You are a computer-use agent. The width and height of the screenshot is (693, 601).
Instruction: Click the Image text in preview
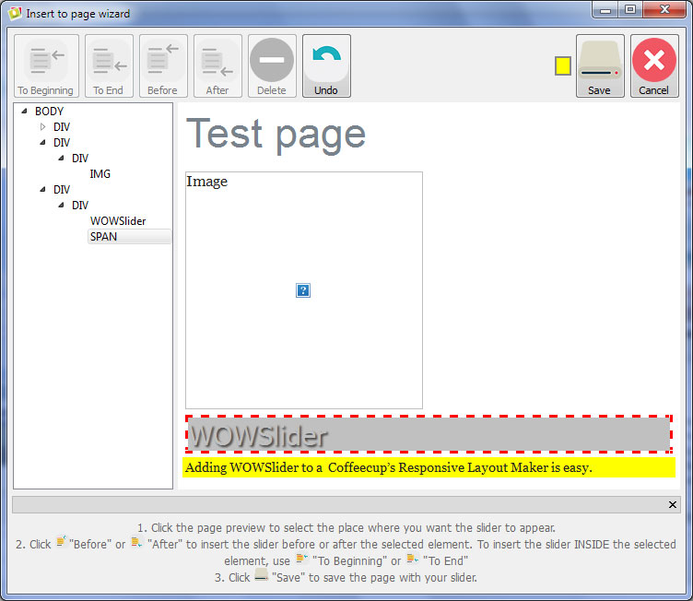coord(206,181)
